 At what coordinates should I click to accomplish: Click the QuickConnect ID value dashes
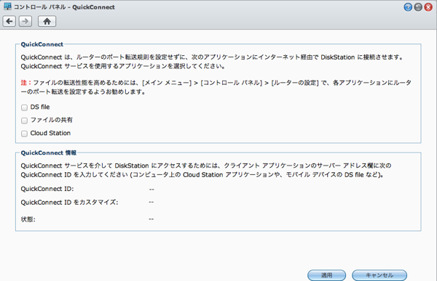(x=151, y=190)
